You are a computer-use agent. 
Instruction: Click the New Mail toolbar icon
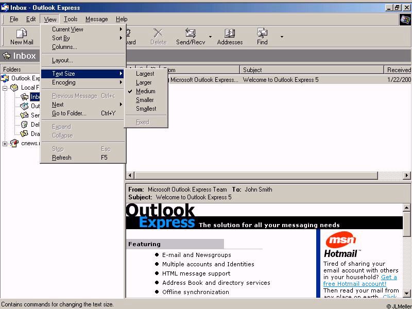tap(22, 34)
